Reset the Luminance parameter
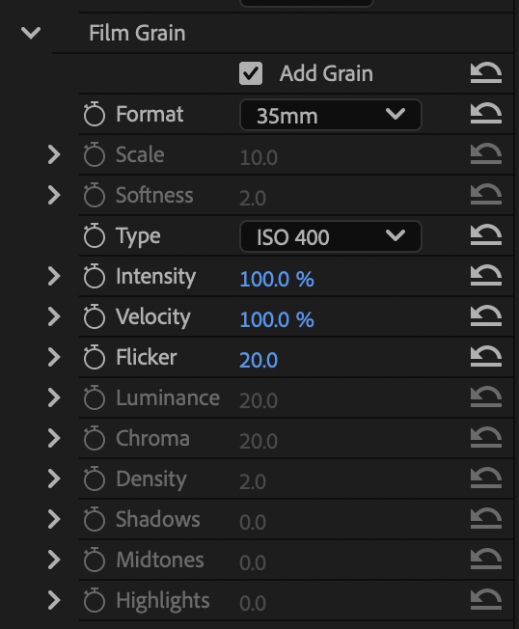This screenshot has width=519, height=629. point(485,397)
